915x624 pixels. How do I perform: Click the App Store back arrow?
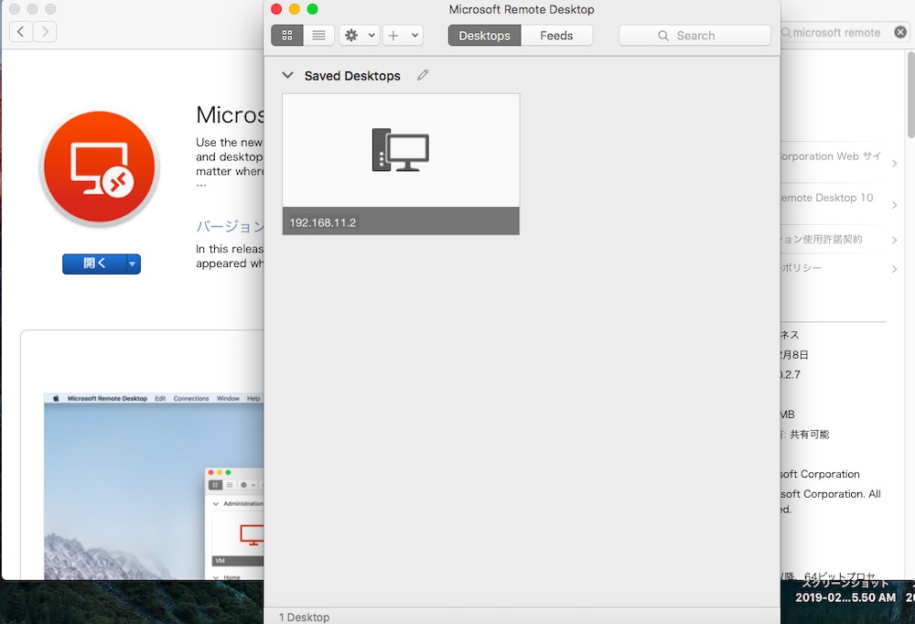21,31
